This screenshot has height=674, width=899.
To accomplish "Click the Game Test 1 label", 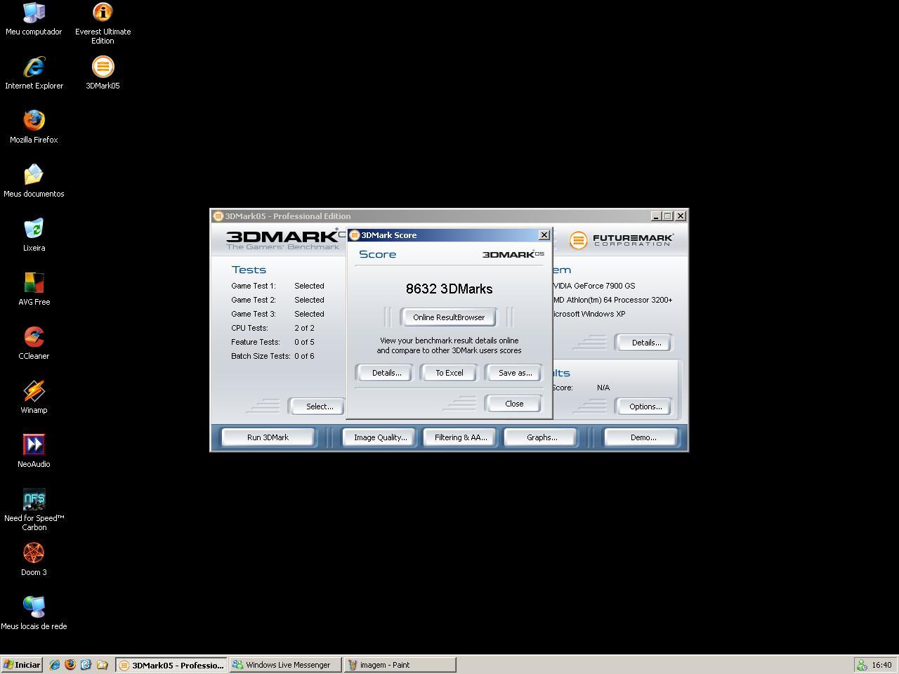I will pyautogui.click(x=253, y=286).
